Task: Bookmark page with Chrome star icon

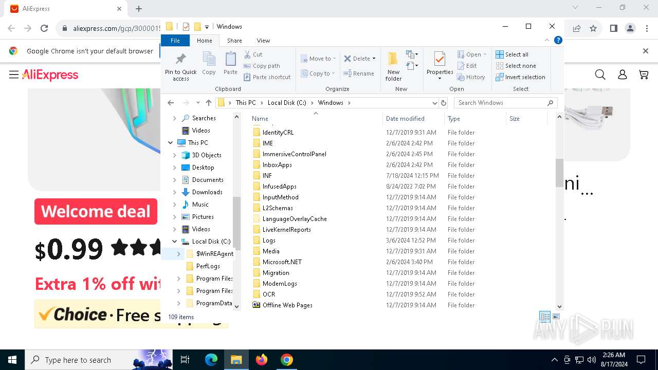Action: (x=593, y=28)
